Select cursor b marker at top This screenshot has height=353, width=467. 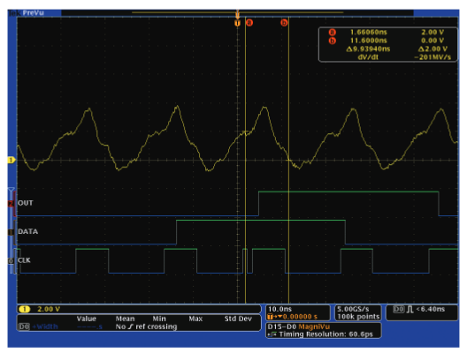pyautogui.click(x=284, y=23)
